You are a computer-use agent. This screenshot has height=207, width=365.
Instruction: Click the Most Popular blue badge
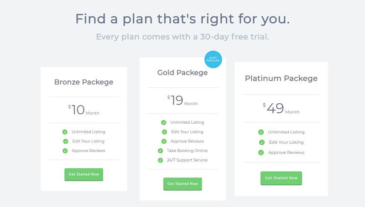tap(213, 60)
